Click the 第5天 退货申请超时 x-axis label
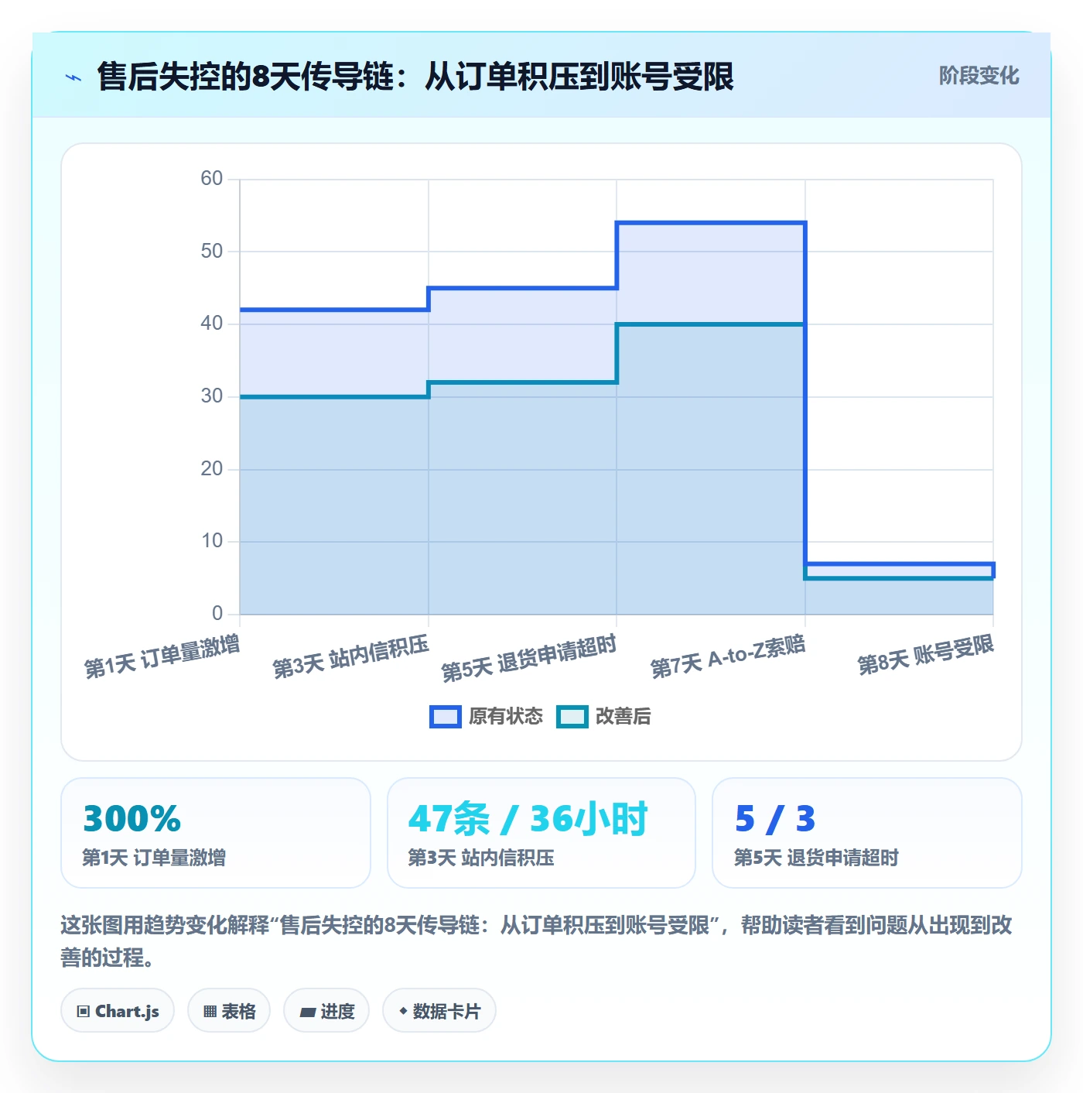Screen dimensions: 1083x1093 coord(529,658)
